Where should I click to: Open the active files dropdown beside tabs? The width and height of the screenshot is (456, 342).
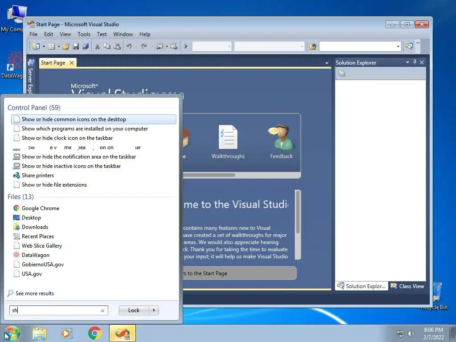tap(326, 63)
